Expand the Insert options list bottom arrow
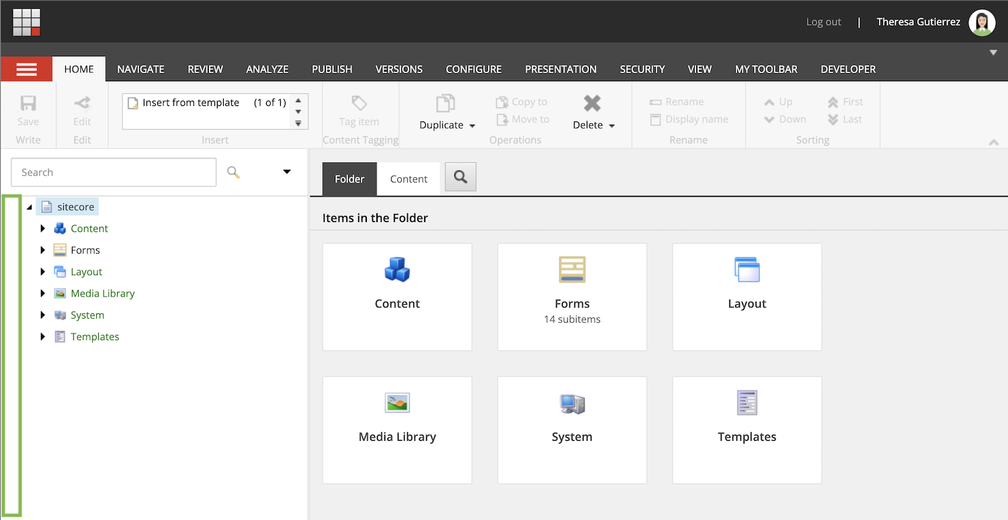 coord(298,123)
